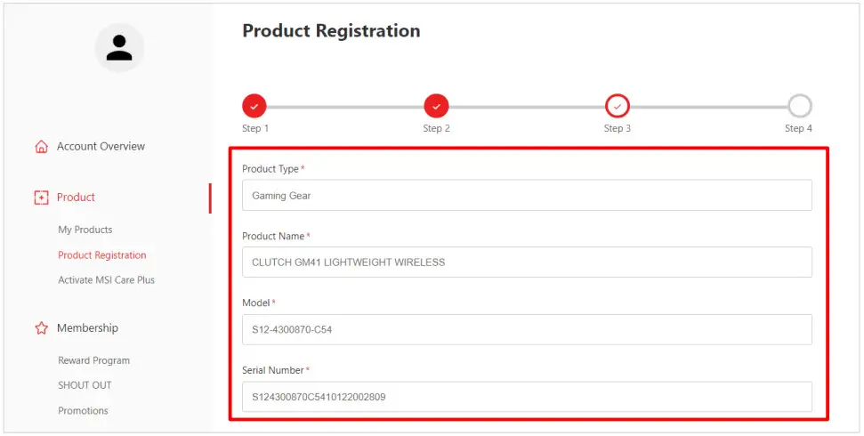This screenshot has width=864, height=436.
Task: Open the SHOUT OUT page
Action: [85, 385]
